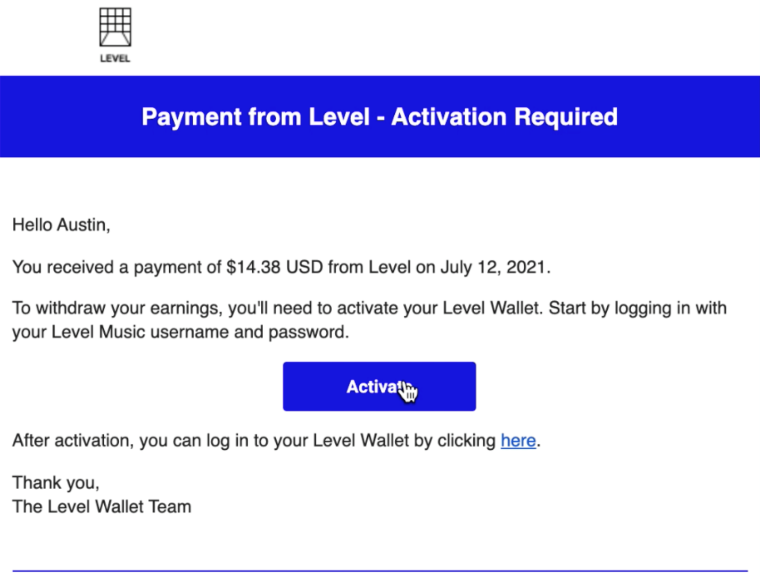
Task: Click "The Level Wallet Team" signature
Action: click(x=102, y=506)
